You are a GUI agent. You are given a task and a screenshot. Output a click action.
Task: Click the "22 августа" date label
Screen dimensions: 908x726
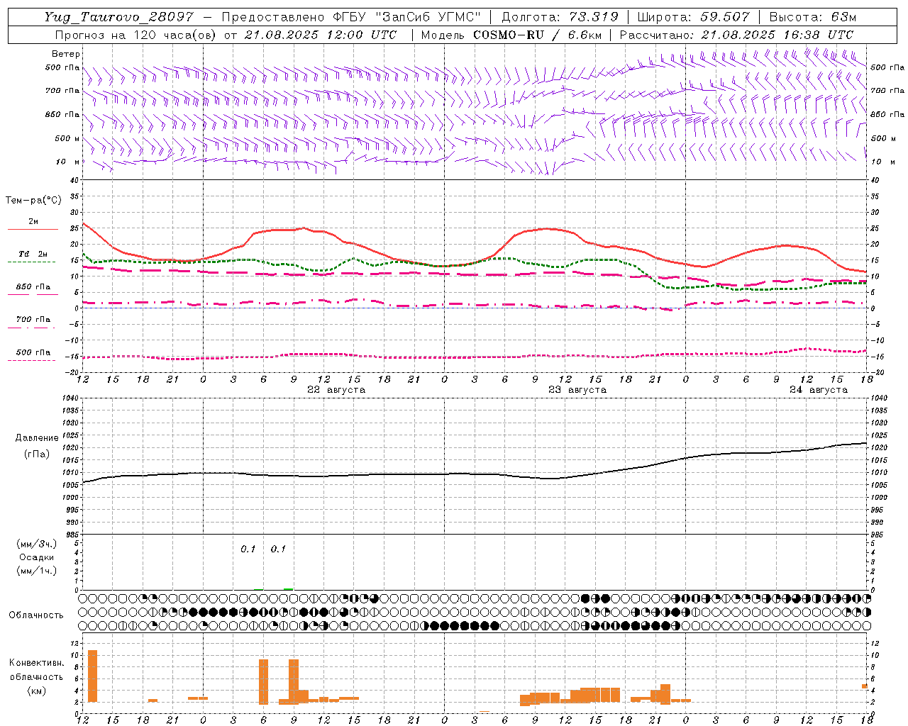pyautogui.click(x=336, y=390)
